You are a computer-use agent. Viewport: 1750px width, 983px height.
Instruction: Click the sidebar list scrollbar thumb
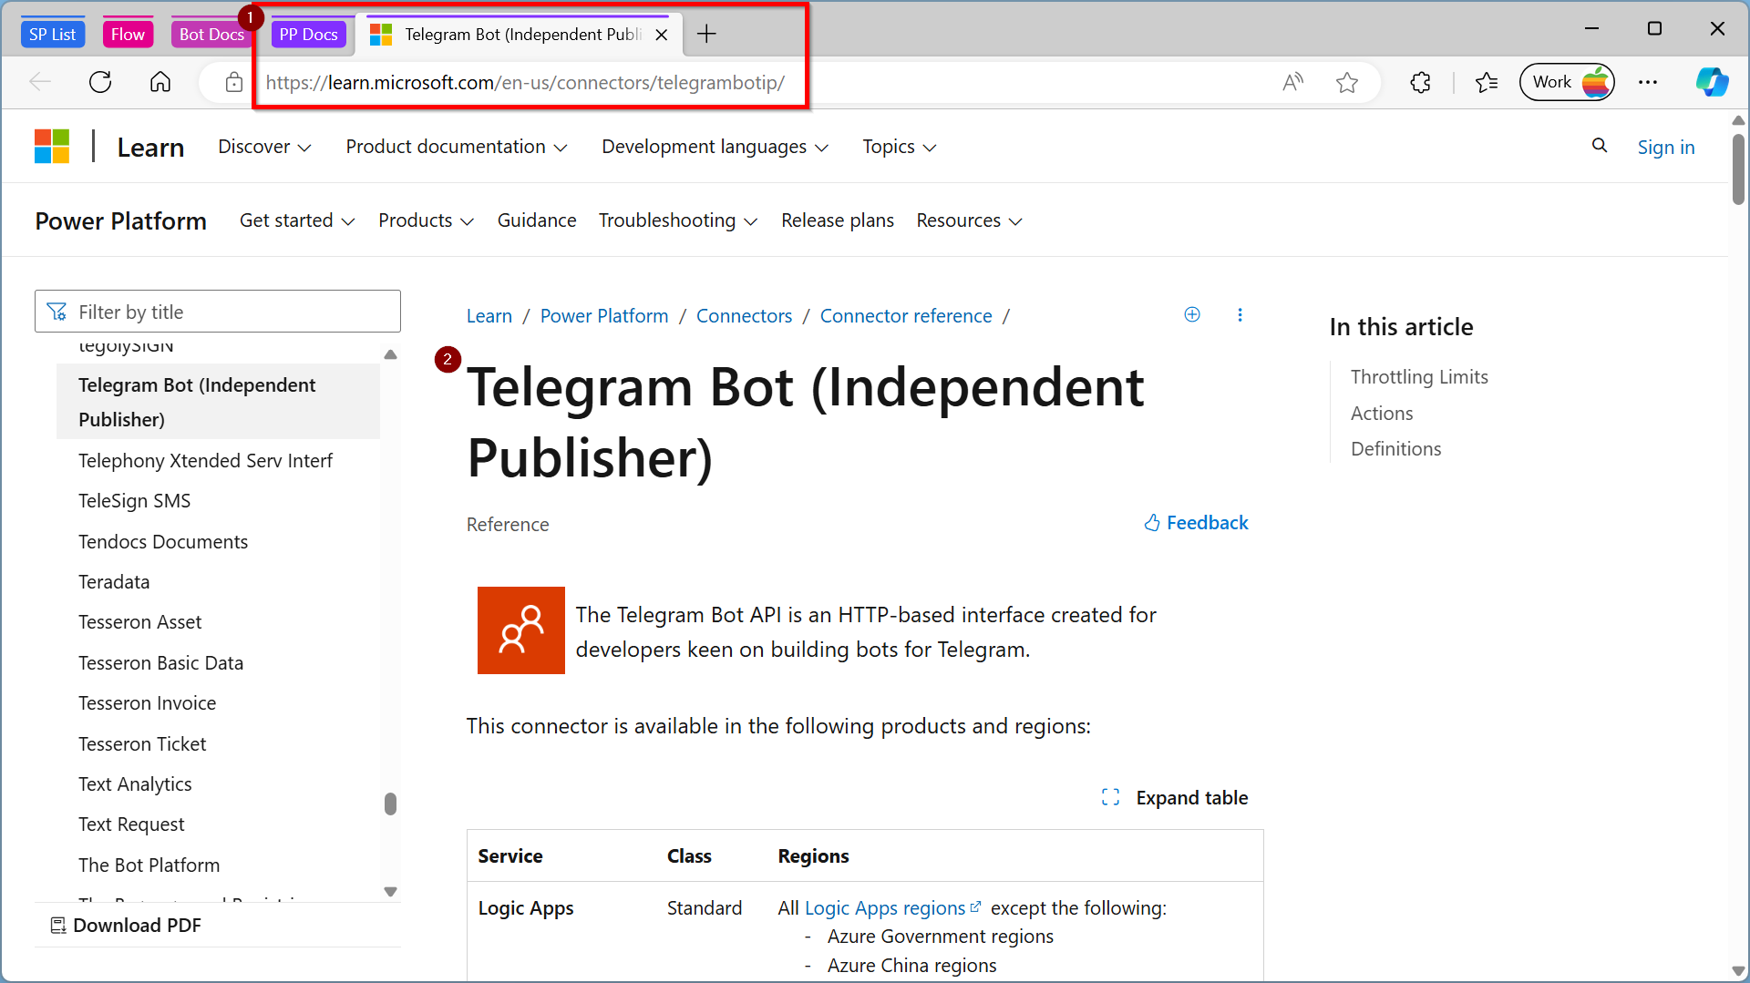391,804
